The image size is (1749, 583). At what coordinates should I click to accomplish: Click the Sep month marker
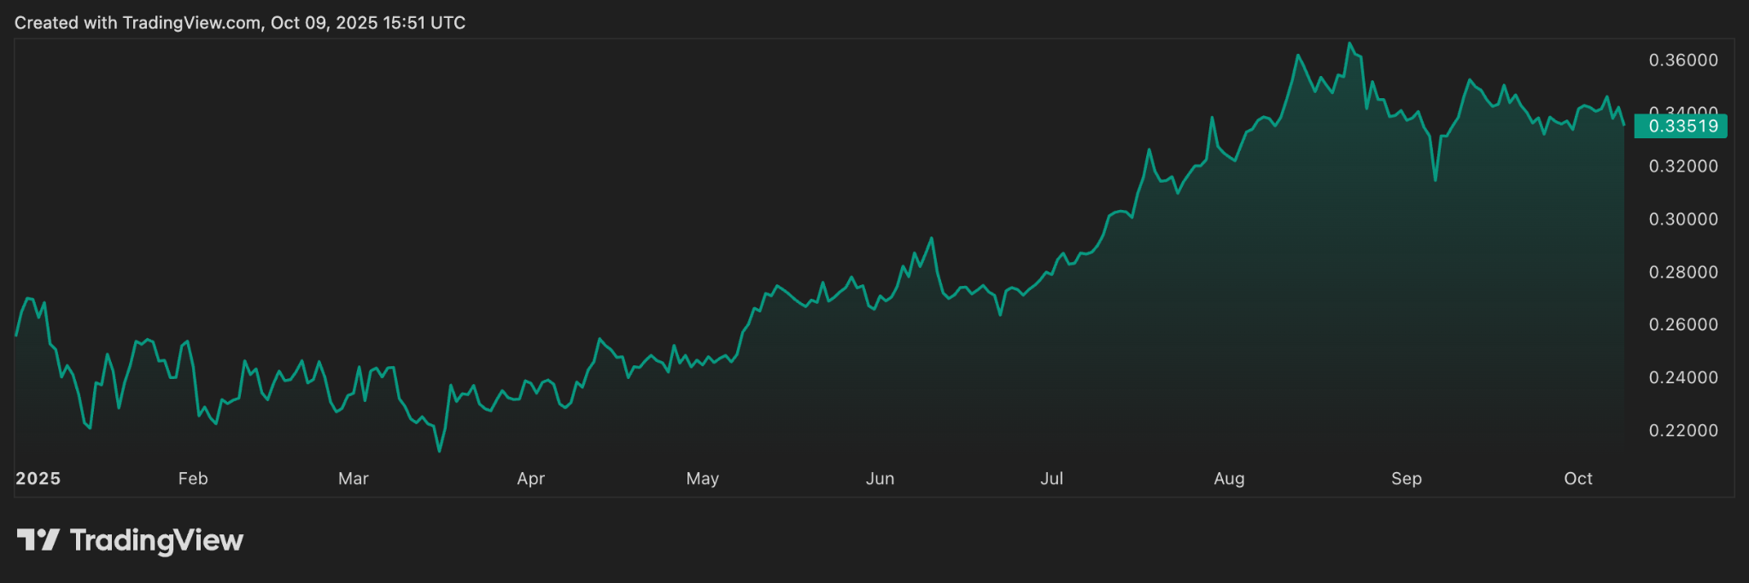pyautogui.click(x=1406, y=479)
